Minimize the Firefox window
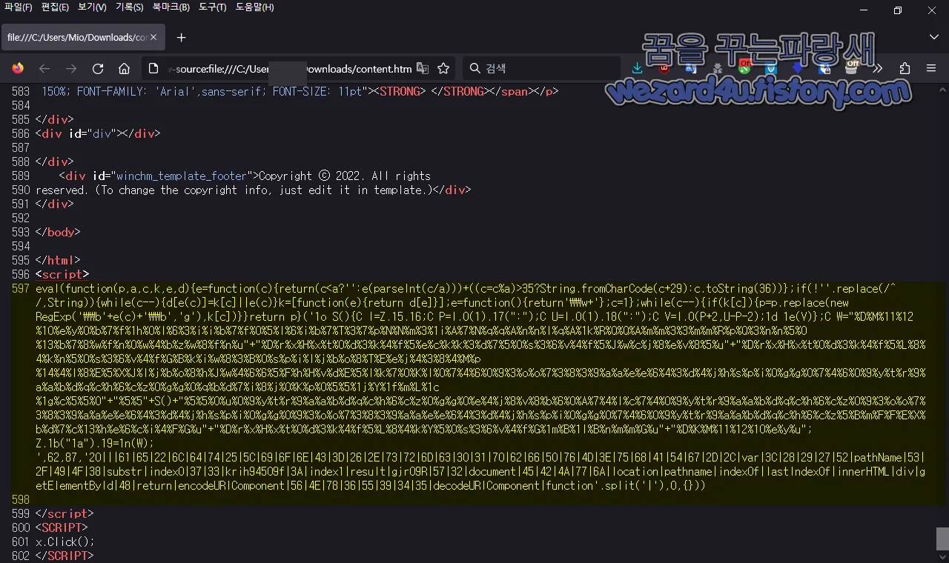949x563 pixels. (864, 10)
